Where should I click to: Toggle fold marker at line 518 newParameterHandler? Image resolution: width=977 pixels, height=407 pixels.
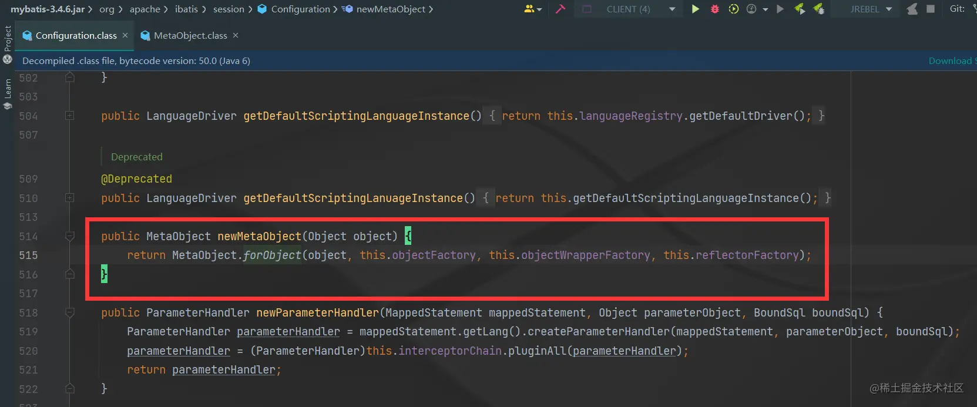(70, 312)
